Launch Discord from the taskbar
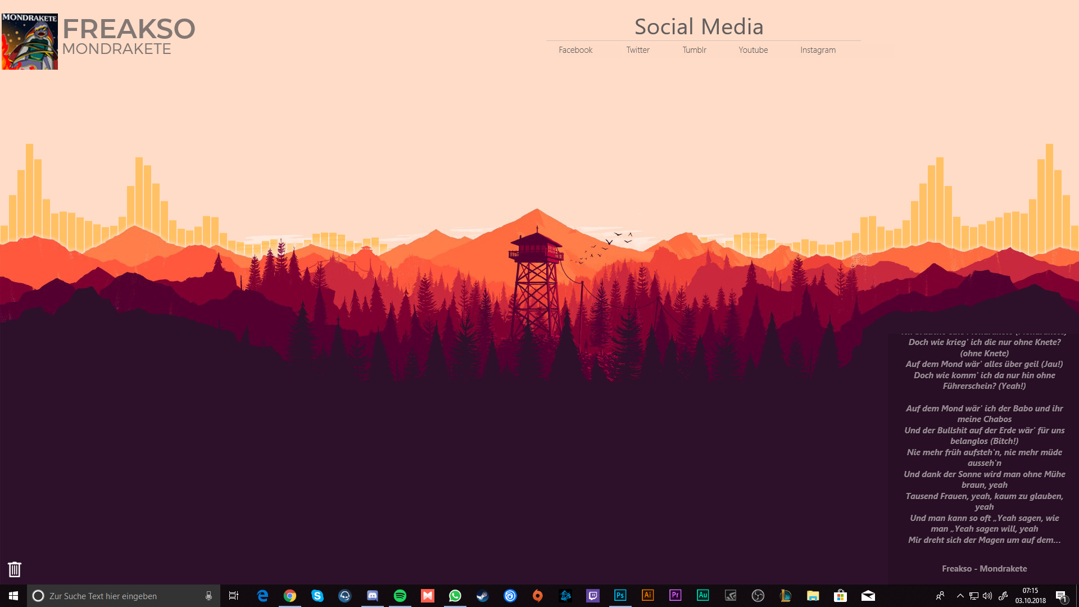Screen dimensions: 1079x607 [x=373, y=596]
